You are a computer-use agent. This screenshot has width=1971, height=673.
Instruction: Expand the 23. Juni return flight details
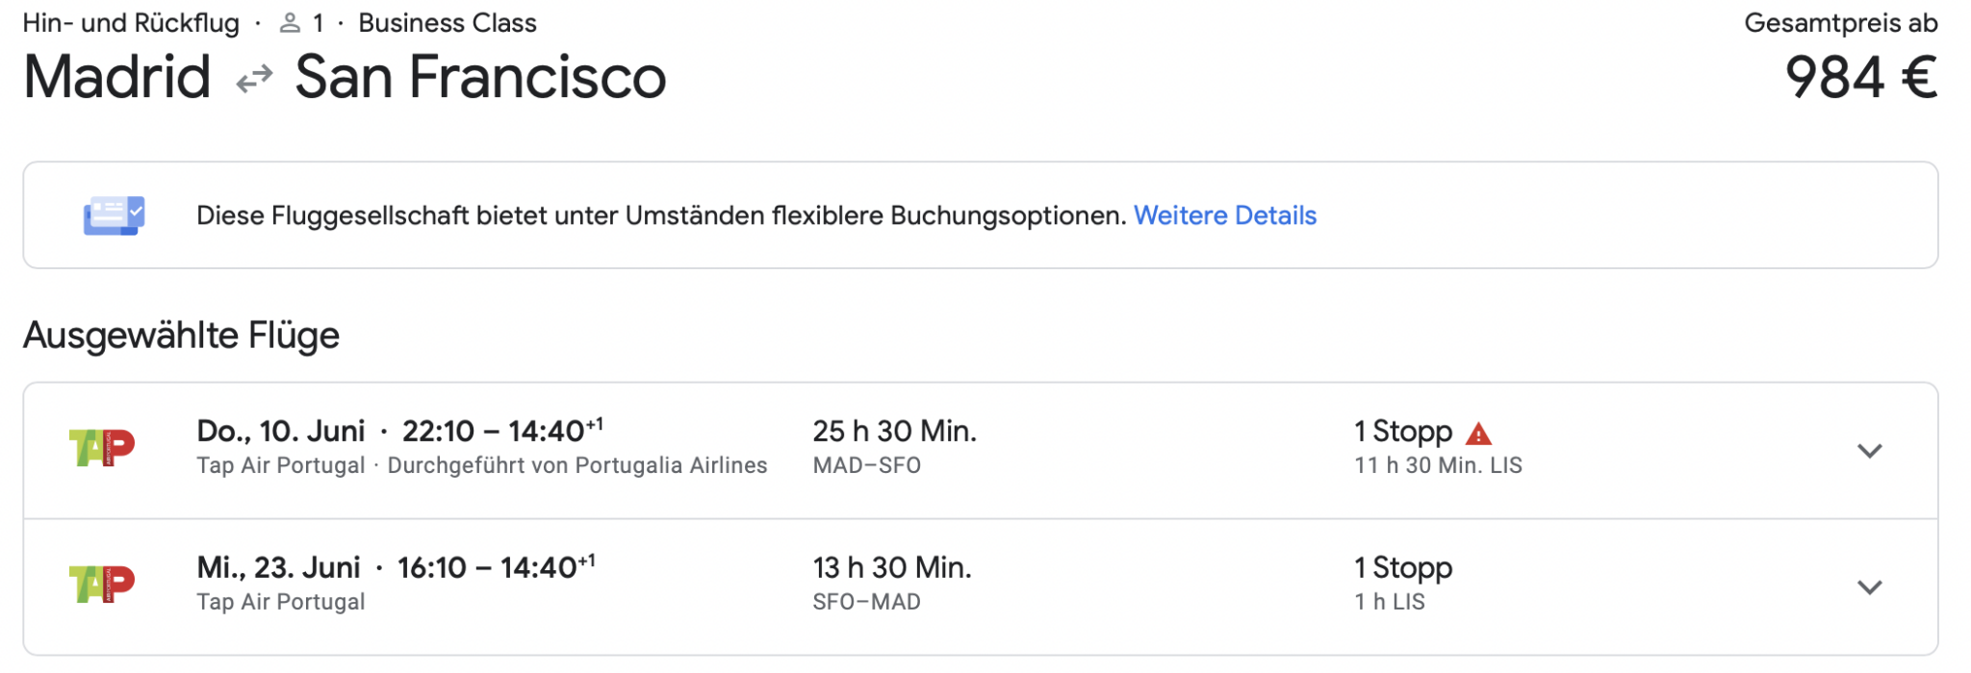[1869, 587]
